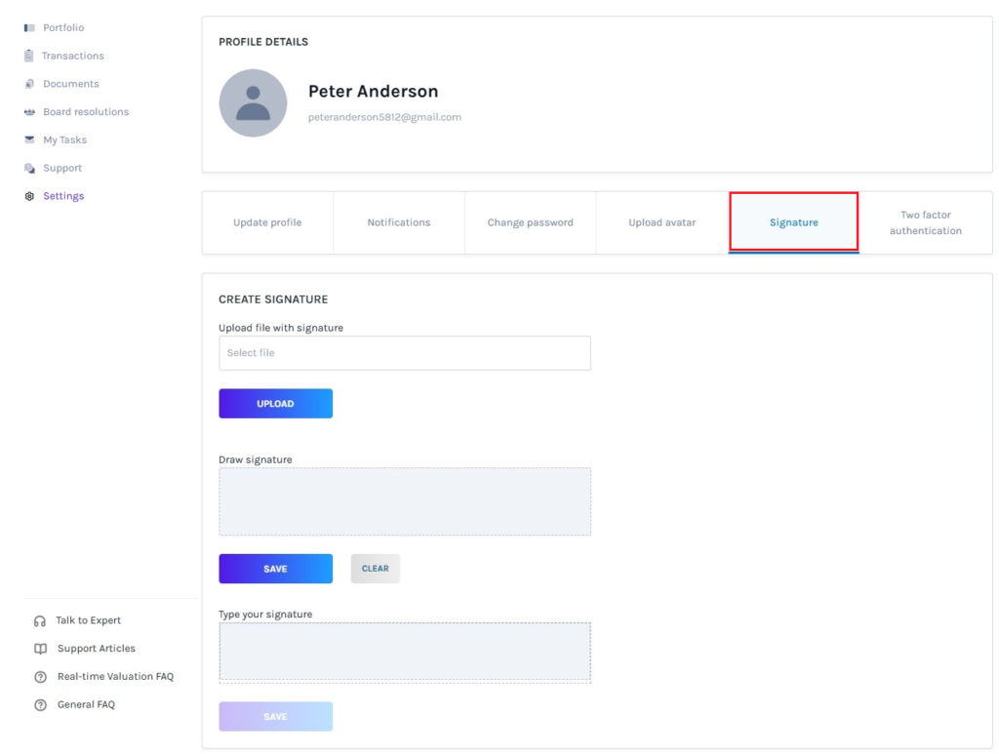Click inside the Type your signature box
The height and width of the screenshot is (754, 999).
coord(404,652)
